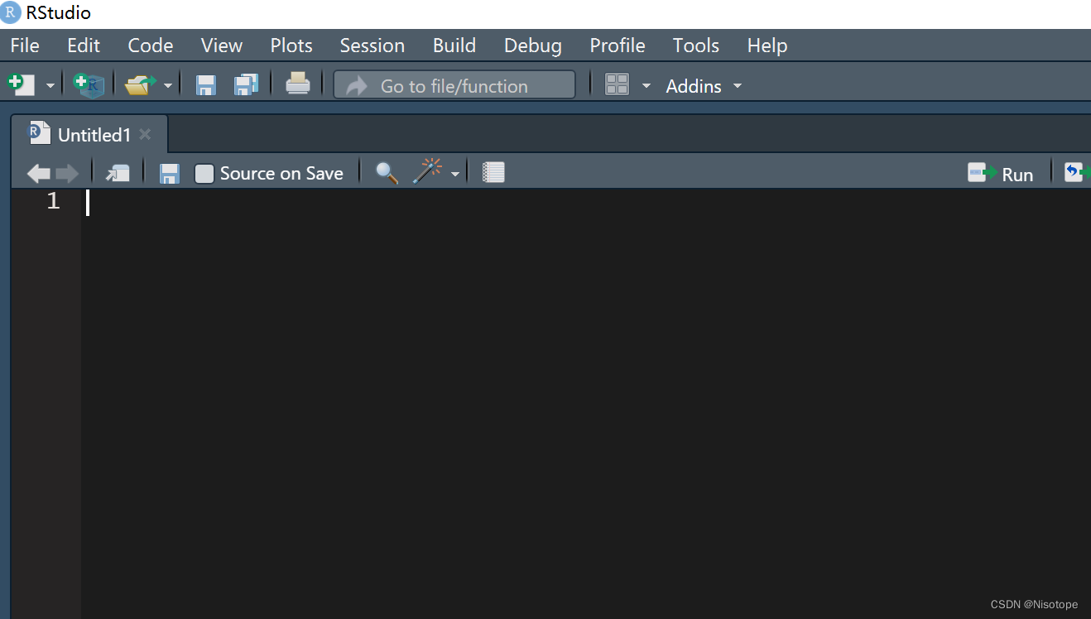Screen dimensions: 1091x619
Task: Save current document from the main toolbar
Action: click(x=205, y=84)
